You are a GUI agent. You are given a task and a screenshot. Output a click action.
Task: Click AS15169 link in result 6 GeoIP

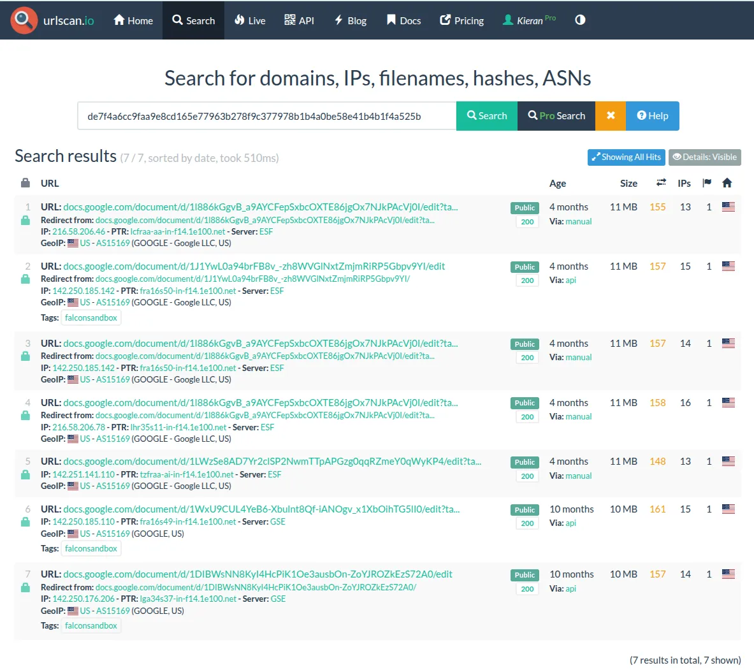tap(113, 534)
